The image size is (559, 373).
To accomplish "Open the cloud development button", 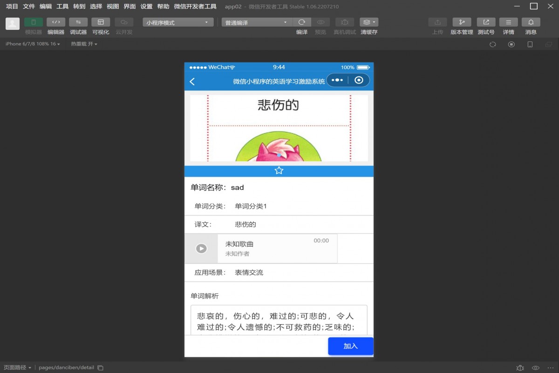I will click(124, 22).
